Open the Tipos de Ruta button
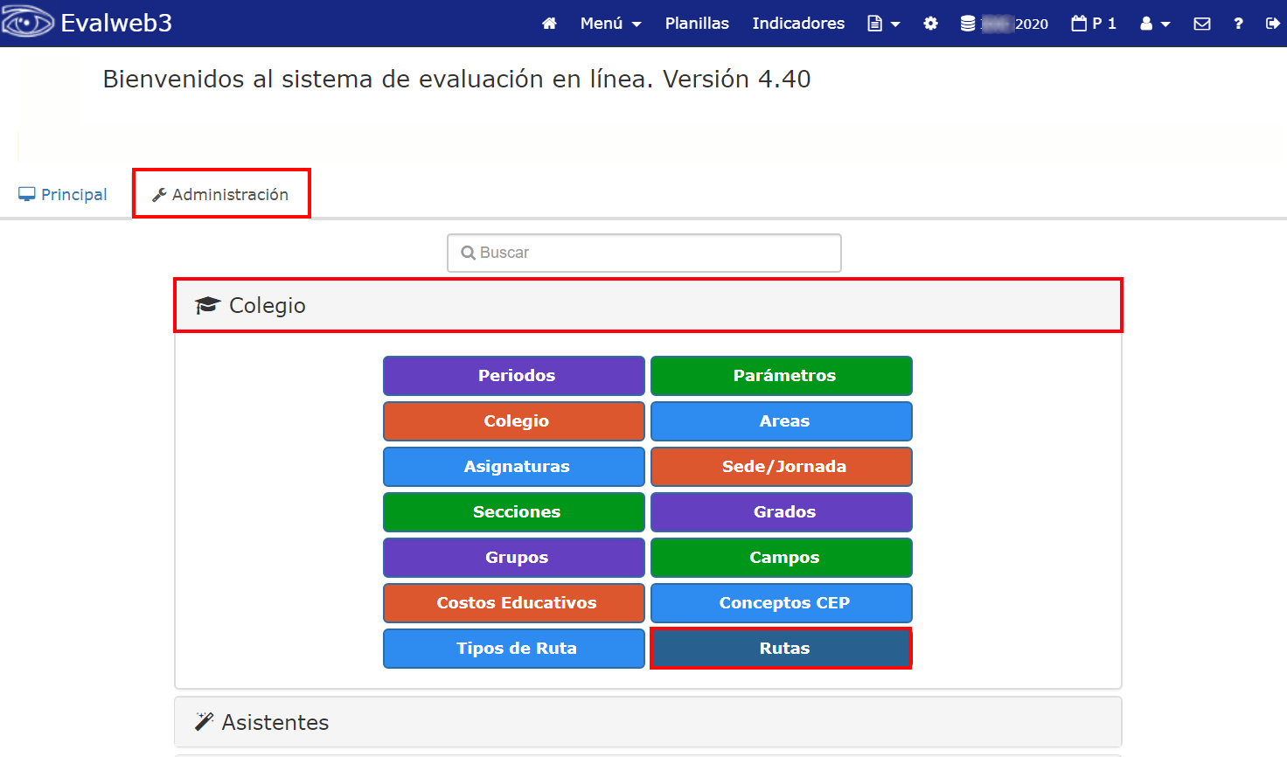Screen dimensions: 1287x757 514,649
